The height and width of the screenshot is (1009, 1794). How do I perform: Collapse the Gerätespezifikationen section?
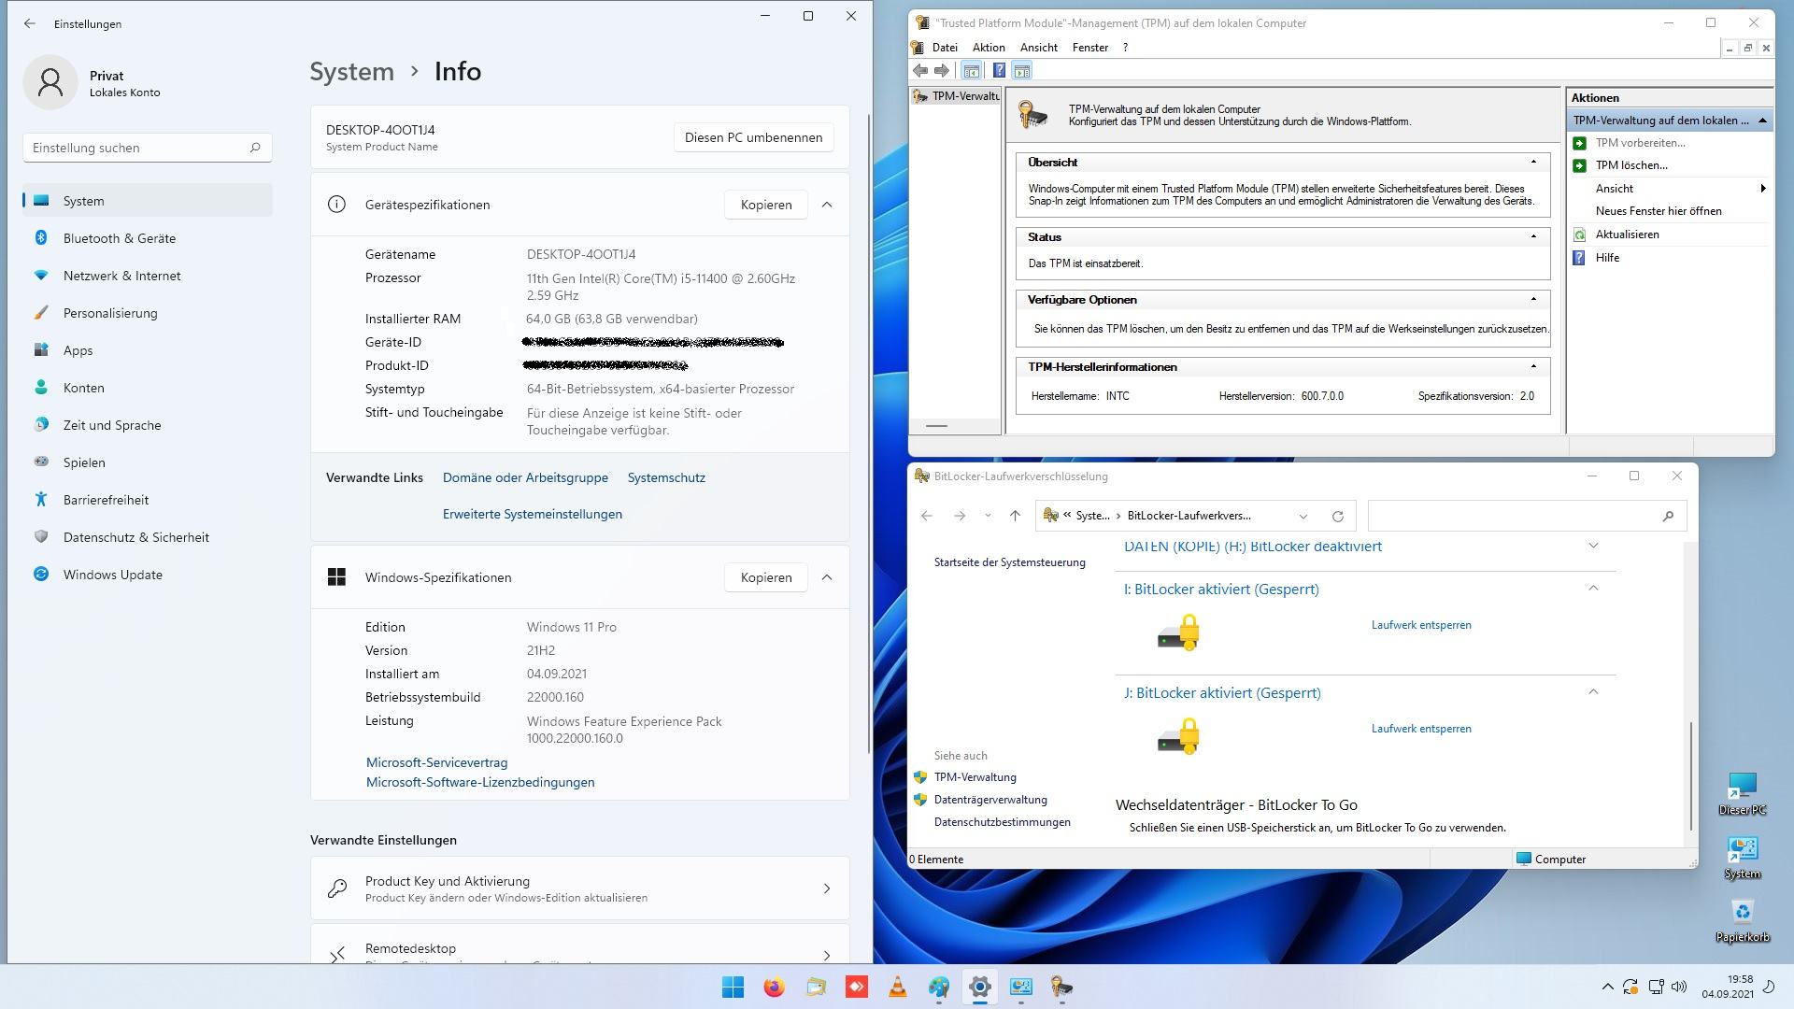(827, 205)
